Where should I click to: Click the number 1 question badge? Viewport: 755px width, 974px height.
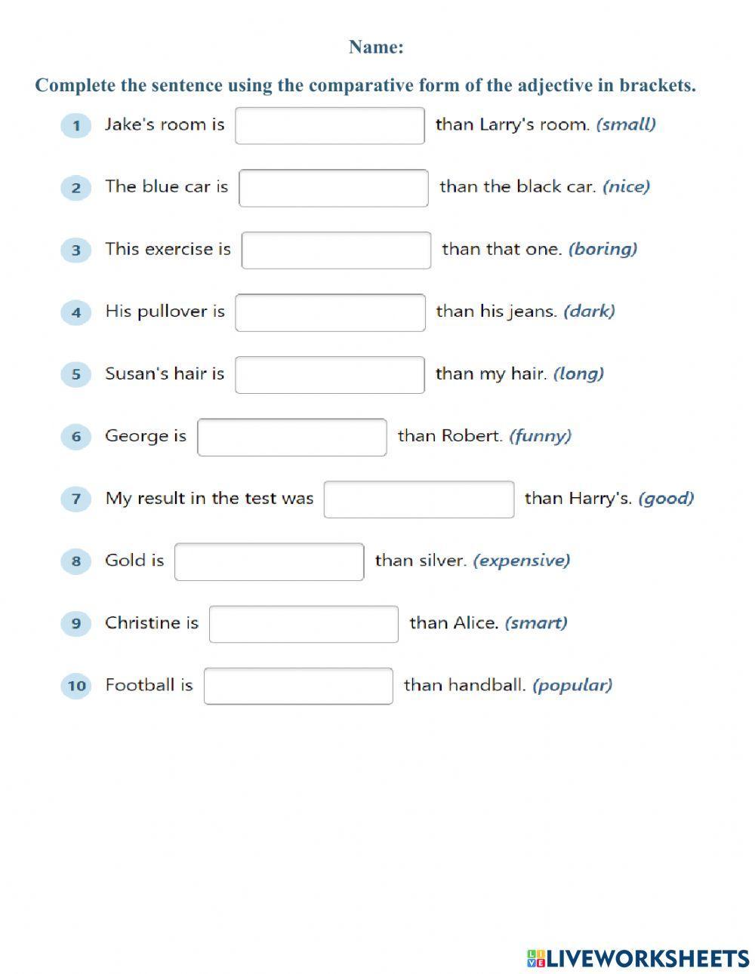(75, 125)
